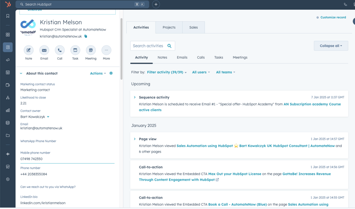Open the Collapse all dropdown button

(331, 46)
